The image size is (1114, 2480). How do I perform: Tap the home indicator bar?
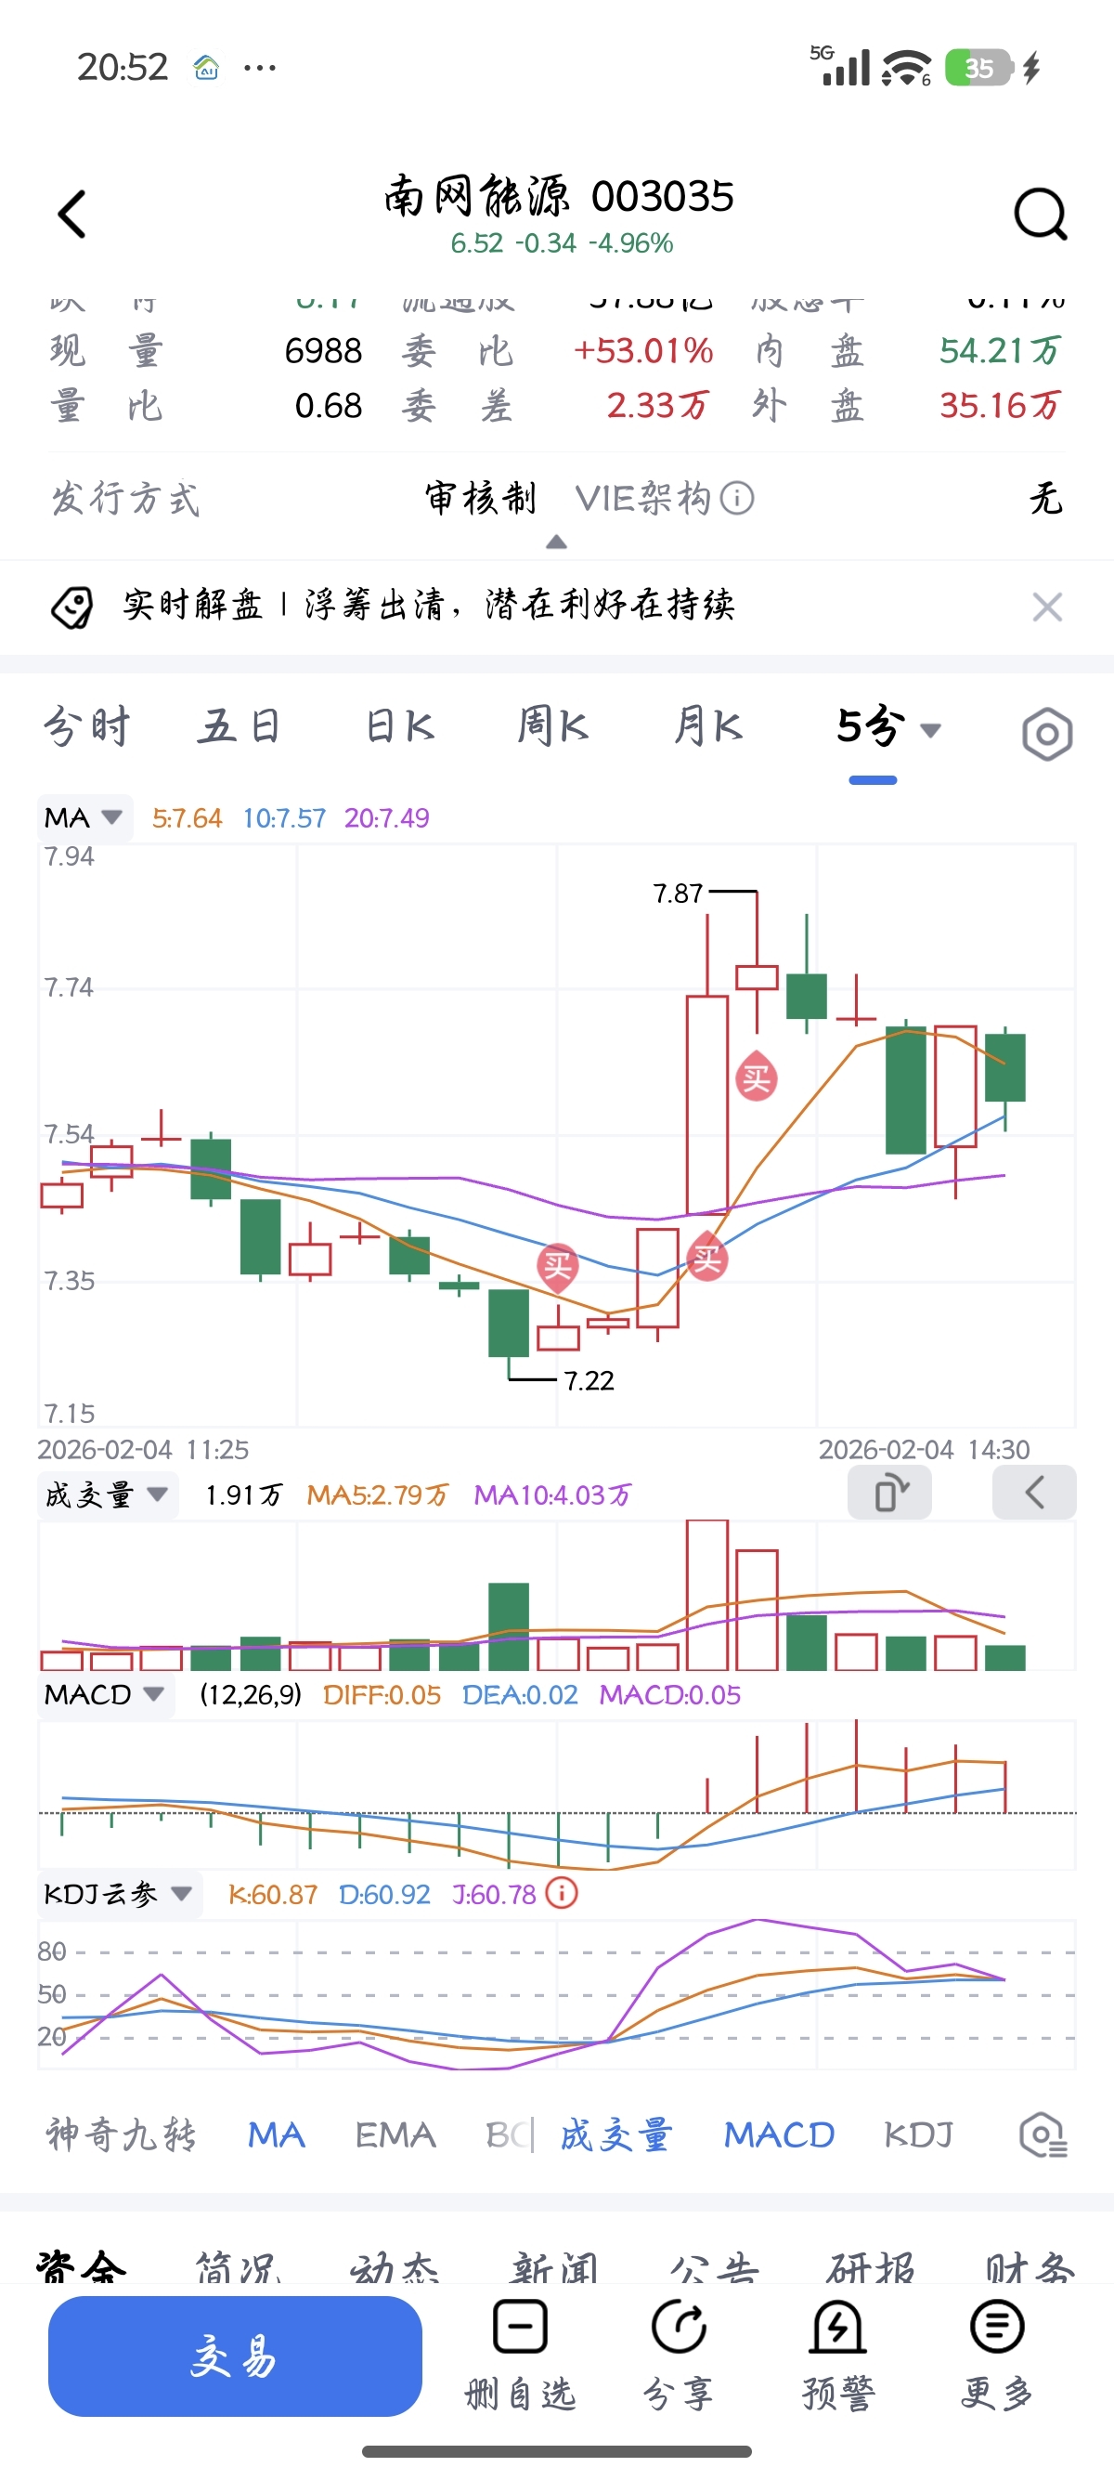click(557, 2451)
